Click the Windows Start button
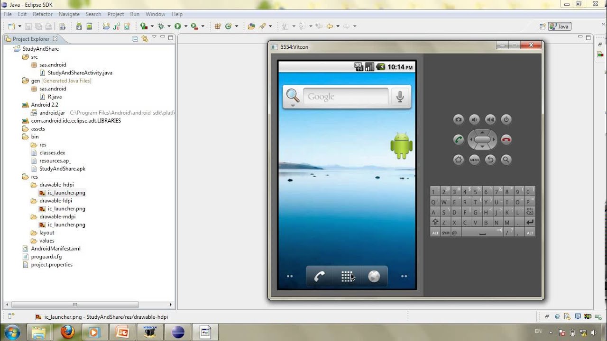This screenshot has width=607, height=341. coord(12,332)
